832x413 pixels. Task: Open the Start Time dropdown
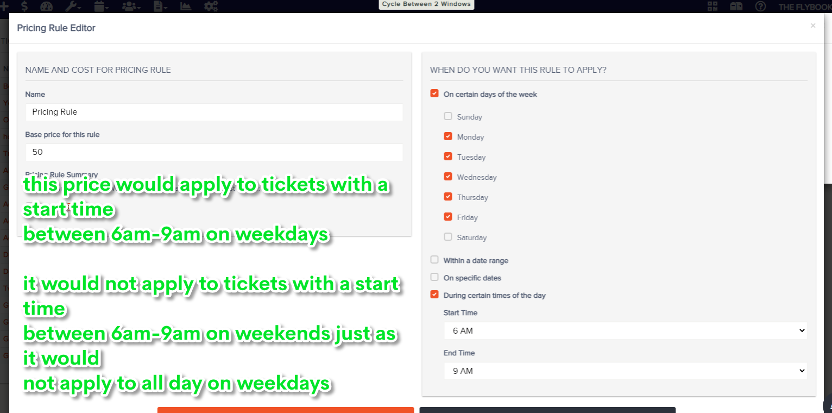625,330
